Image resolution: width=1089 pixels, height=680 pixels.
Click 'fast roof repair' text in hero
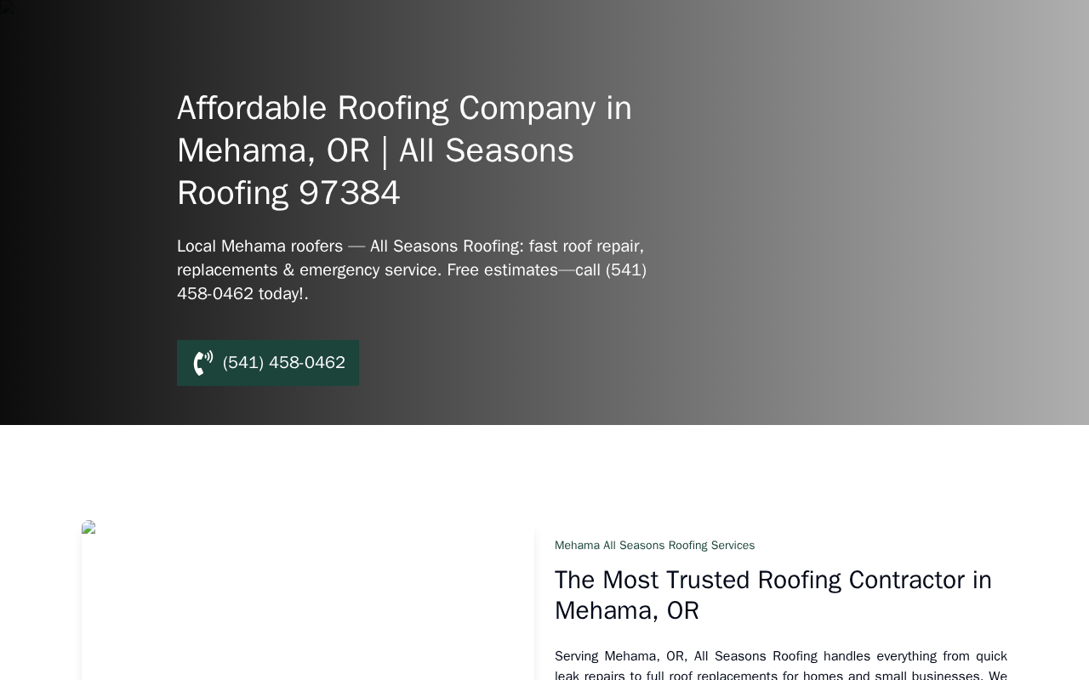[x=586, y=246]
